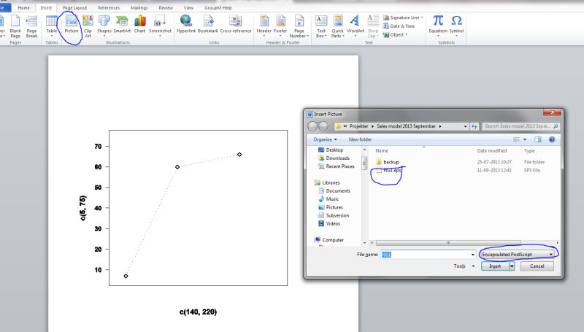Open Clip Art panel

tap(88, 26)
